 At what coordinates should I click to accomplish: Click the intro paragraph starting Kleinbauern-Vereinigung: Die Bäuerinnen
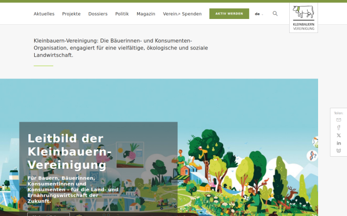pyautogui.click(x=121, y=48)
